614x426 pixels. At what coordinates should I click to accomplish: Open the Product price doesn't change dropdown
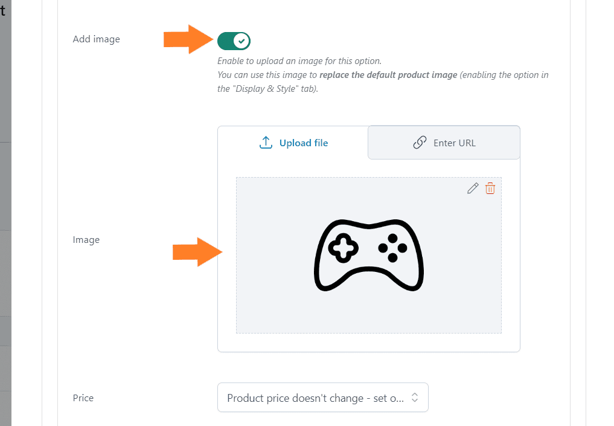pyautogui.click(x=322, y=398)
